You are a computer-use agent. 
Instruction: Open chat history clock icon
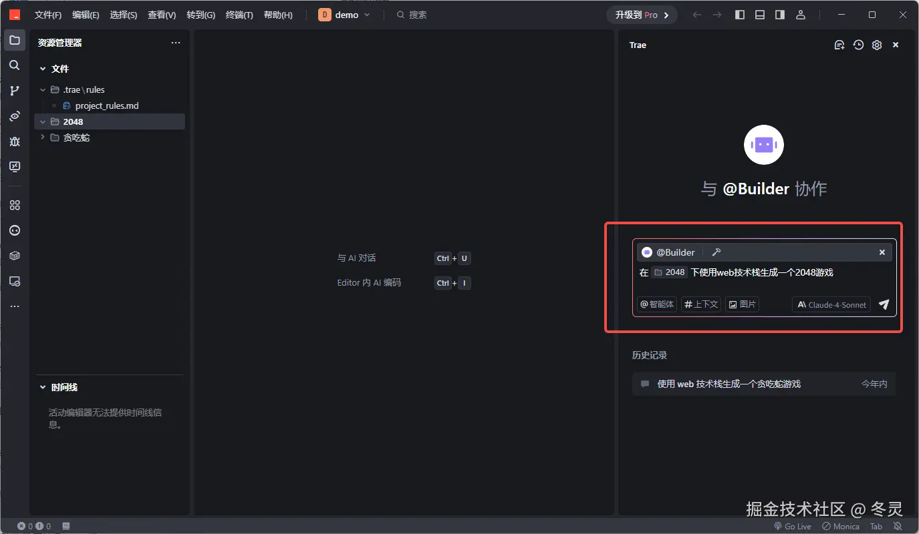pyautogui.click(x=858, y=45)
